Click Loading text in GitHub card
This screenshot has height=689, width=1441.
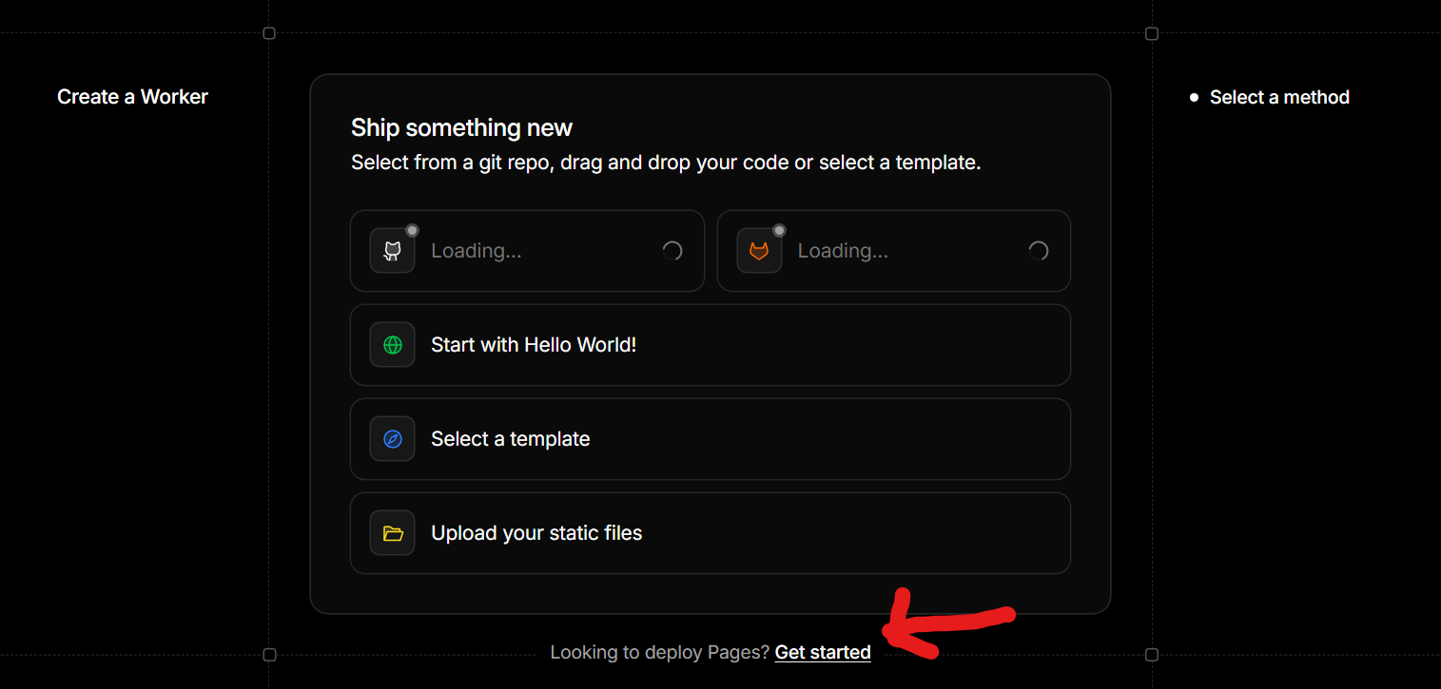(x=476, y=251)
